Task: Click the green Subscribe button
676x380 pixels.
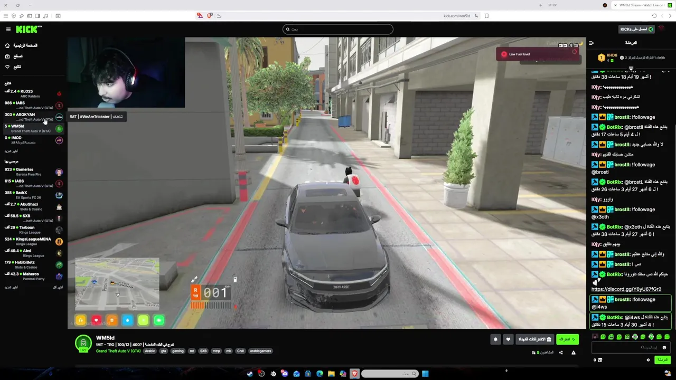Action: pos(567,339)
